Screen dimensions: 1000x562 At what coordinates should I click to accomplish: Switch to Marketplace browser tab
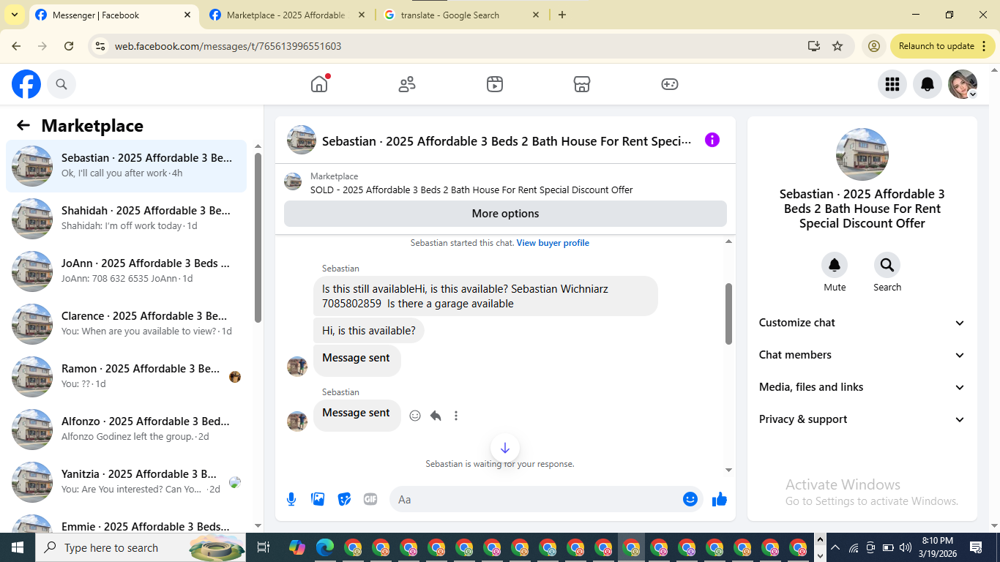coord(288,15)
